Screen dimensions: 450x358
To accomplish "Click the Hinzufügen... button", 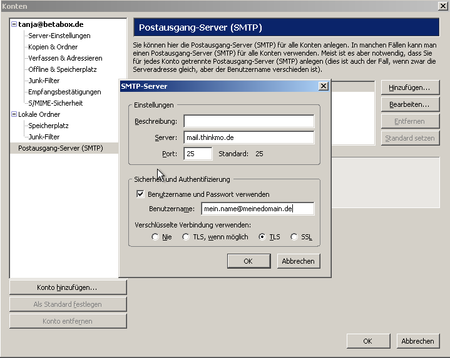I will 410,87.
